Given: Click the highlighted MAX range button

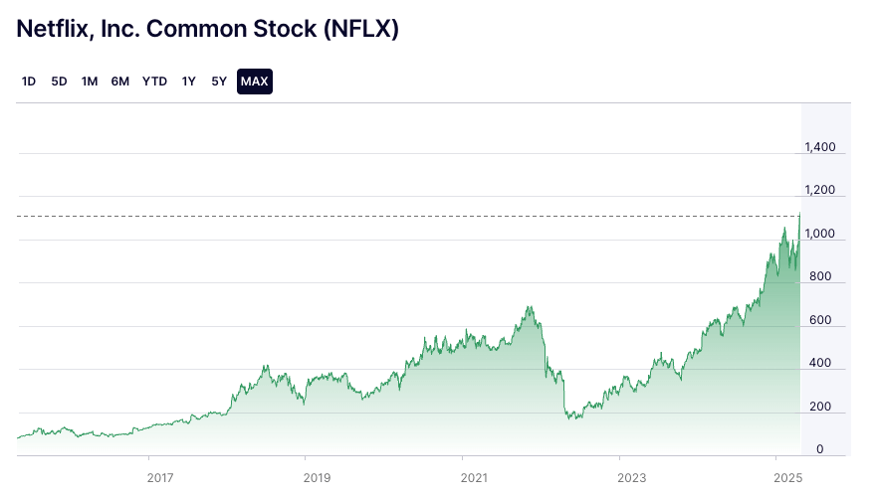Looking at the screenshot, I should pyautogui.click(x=255, y=82).
